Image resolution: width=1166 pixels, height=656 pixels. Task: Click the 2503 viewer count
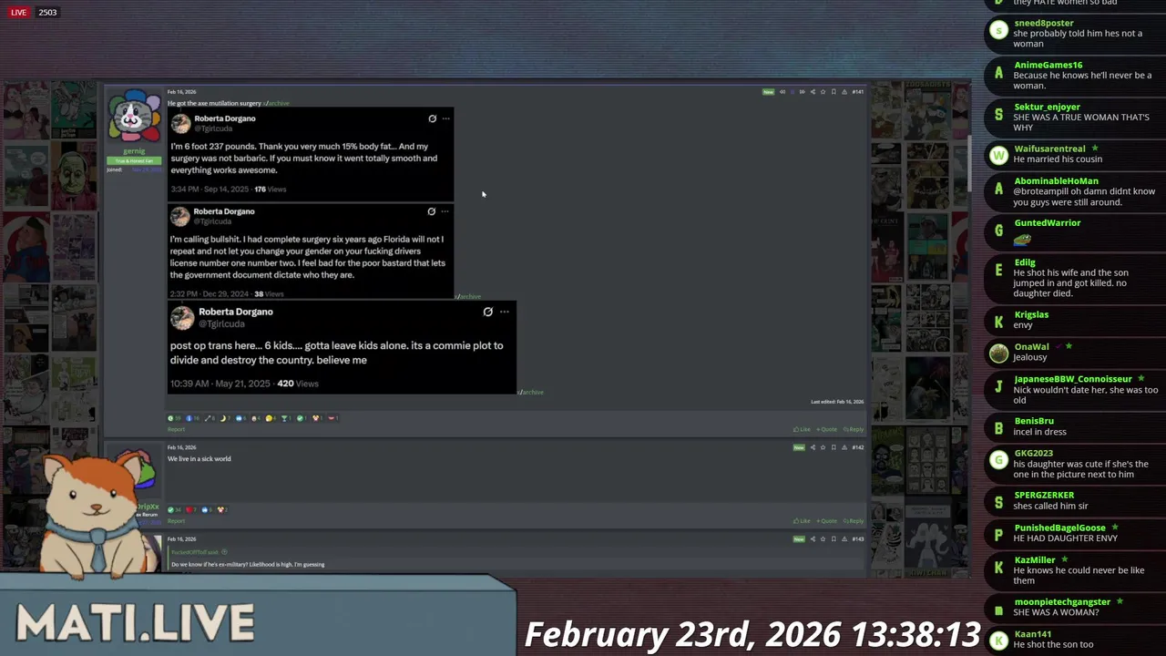47,13
